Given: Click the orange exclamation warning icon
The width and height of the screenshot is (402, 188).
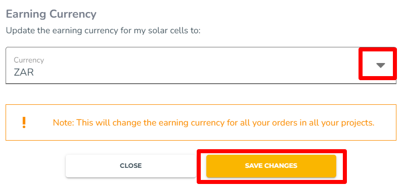Looking at the screenshot, I should click(x=24, y=122).
